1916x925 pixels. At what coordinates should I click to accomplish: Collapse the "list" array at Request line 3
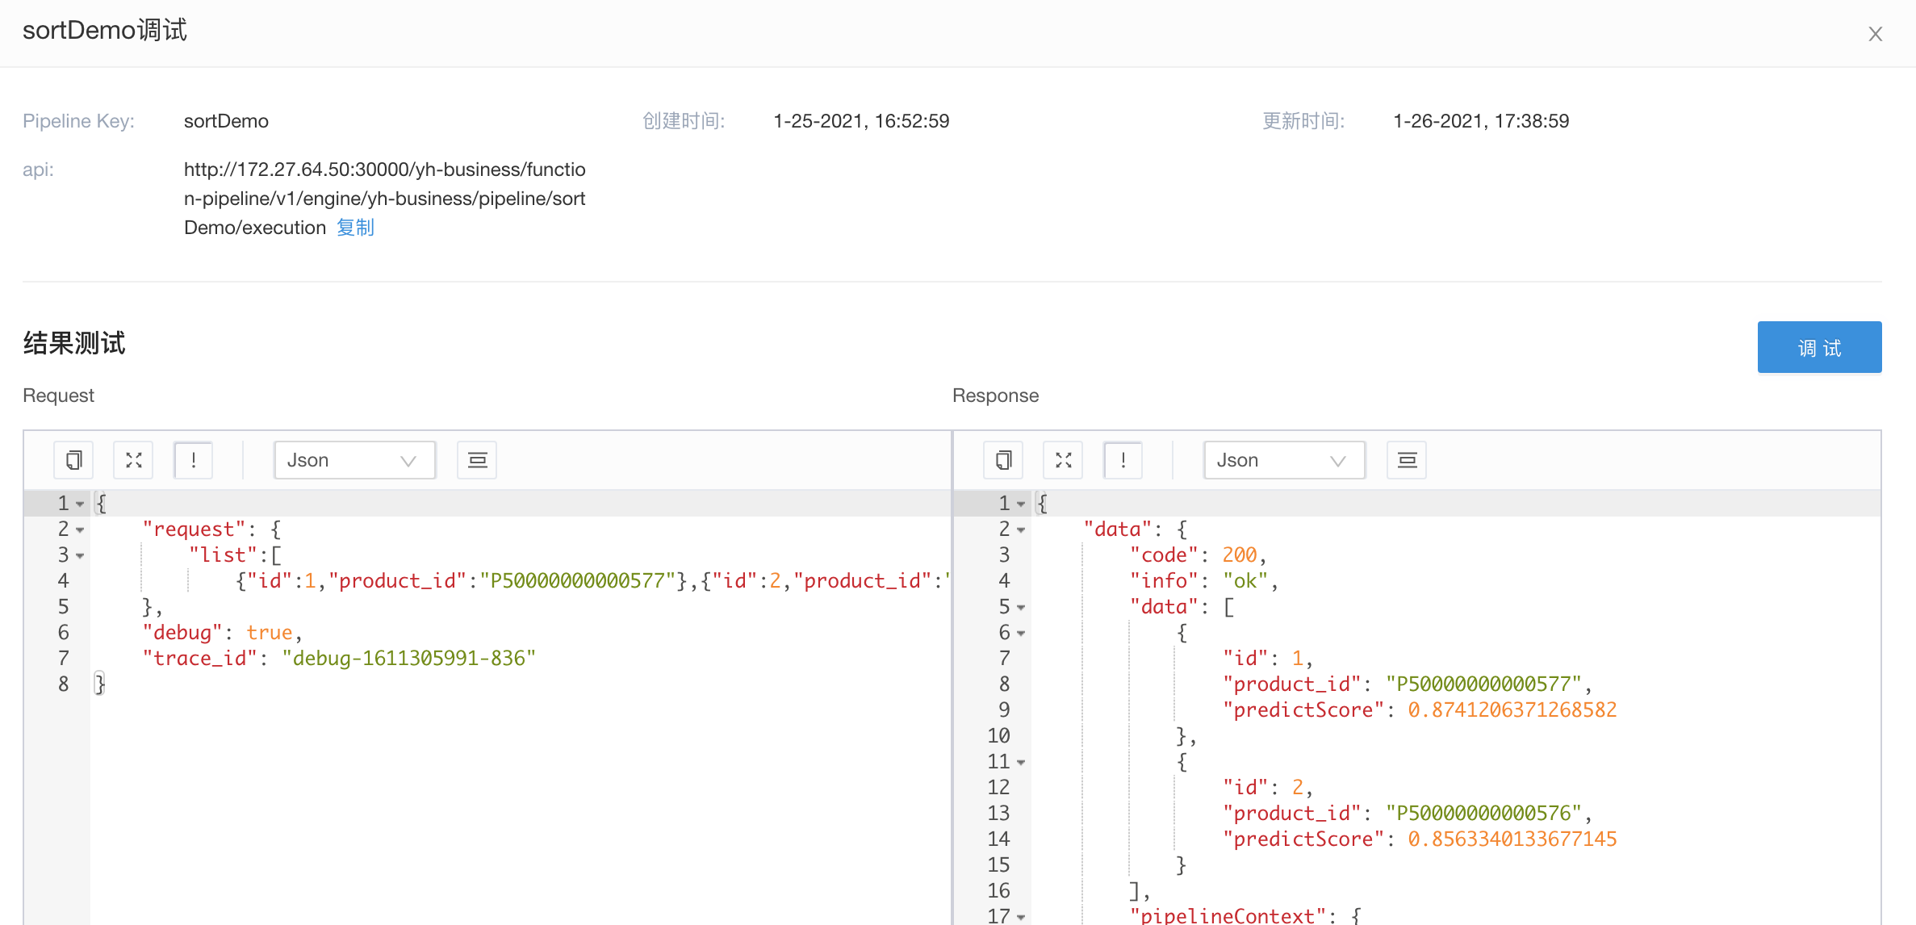pyautogui.click(x=80, y=555)
